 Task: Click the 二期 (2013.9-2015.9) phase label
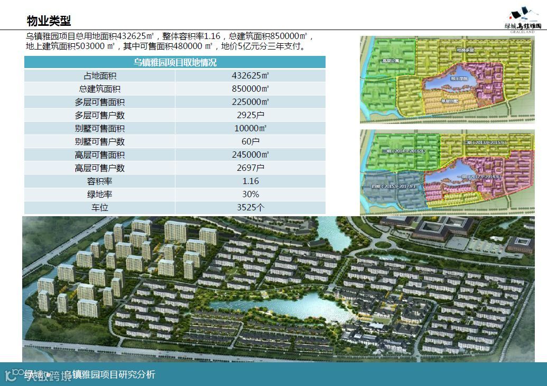tap(485, 143)
